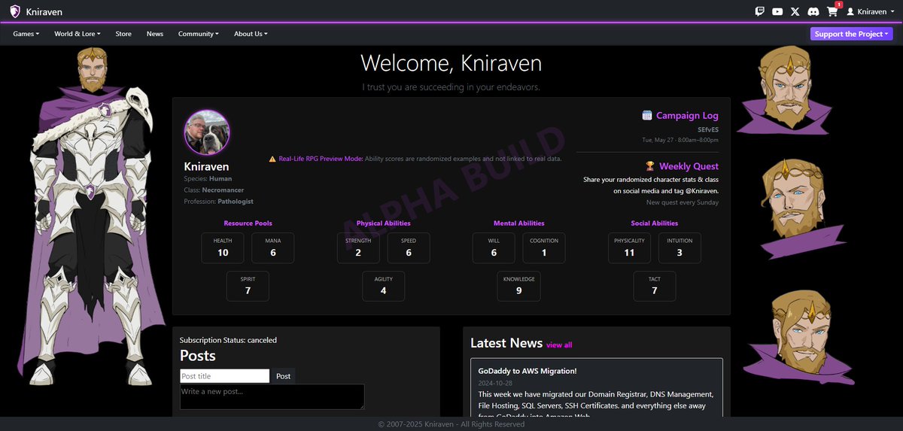This screenshot has height=431, width=903.
Task: Open the Store page
Action: 123,34
